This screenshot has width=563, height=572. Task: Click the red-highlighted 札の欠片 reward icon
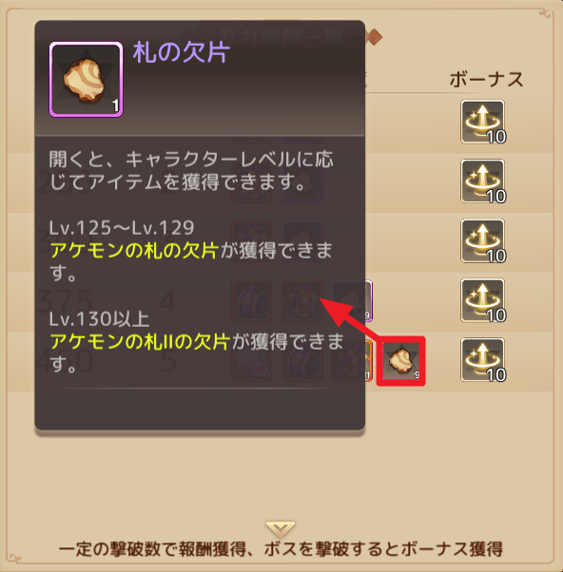(x=400, y=361)
